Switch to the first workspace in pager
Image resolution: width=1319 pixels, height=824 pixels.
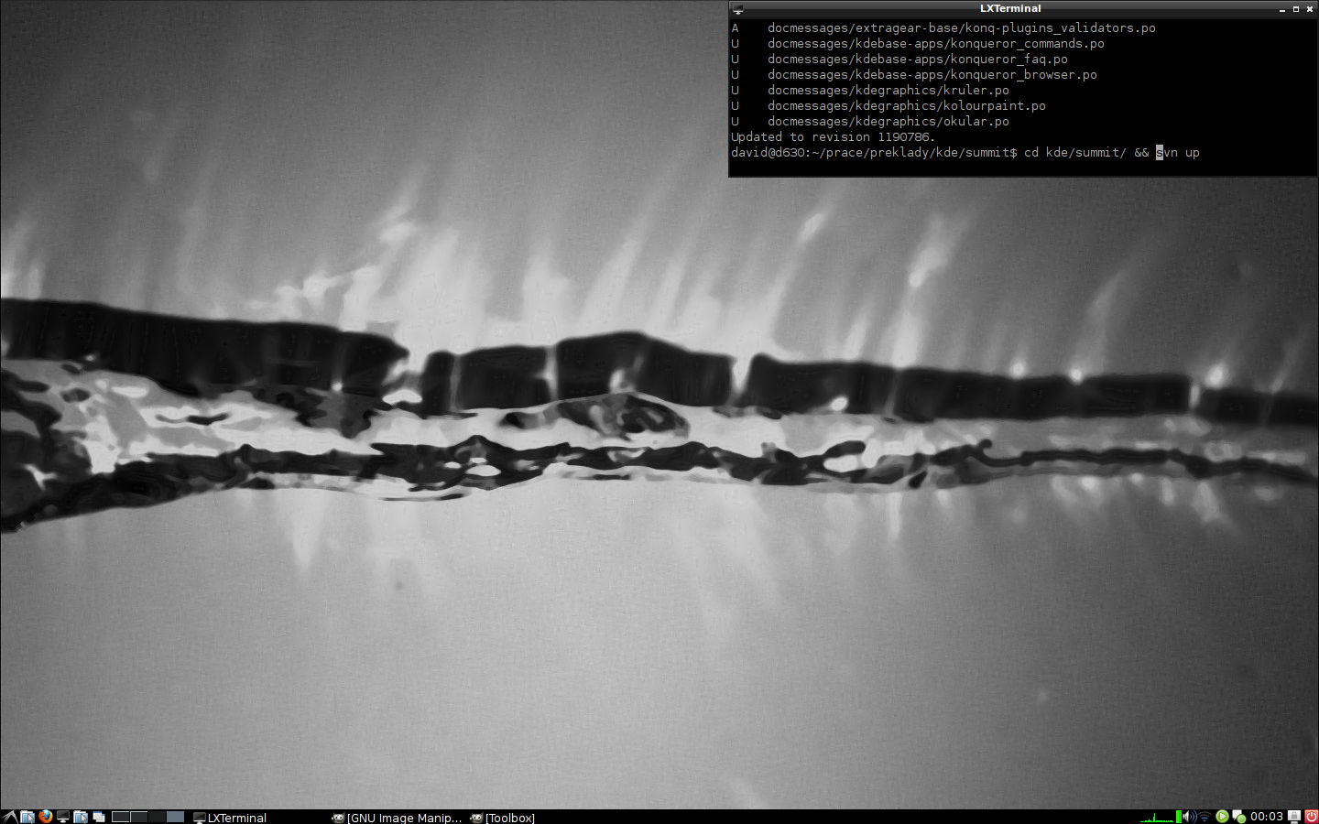(120, 817)
